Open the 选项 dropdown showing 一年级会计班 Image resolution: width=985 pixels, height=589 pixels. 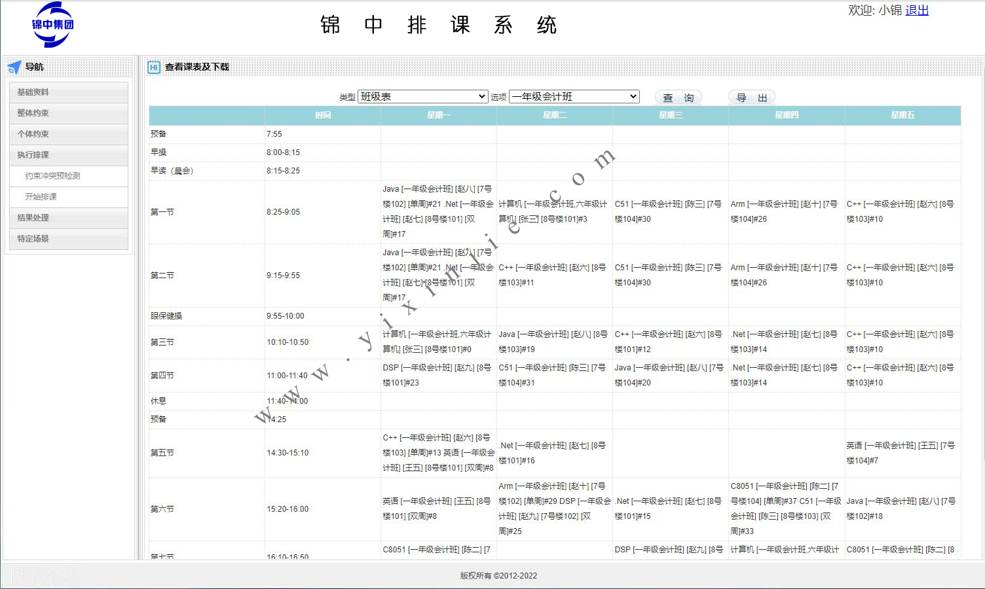click(x=574, y=97)
